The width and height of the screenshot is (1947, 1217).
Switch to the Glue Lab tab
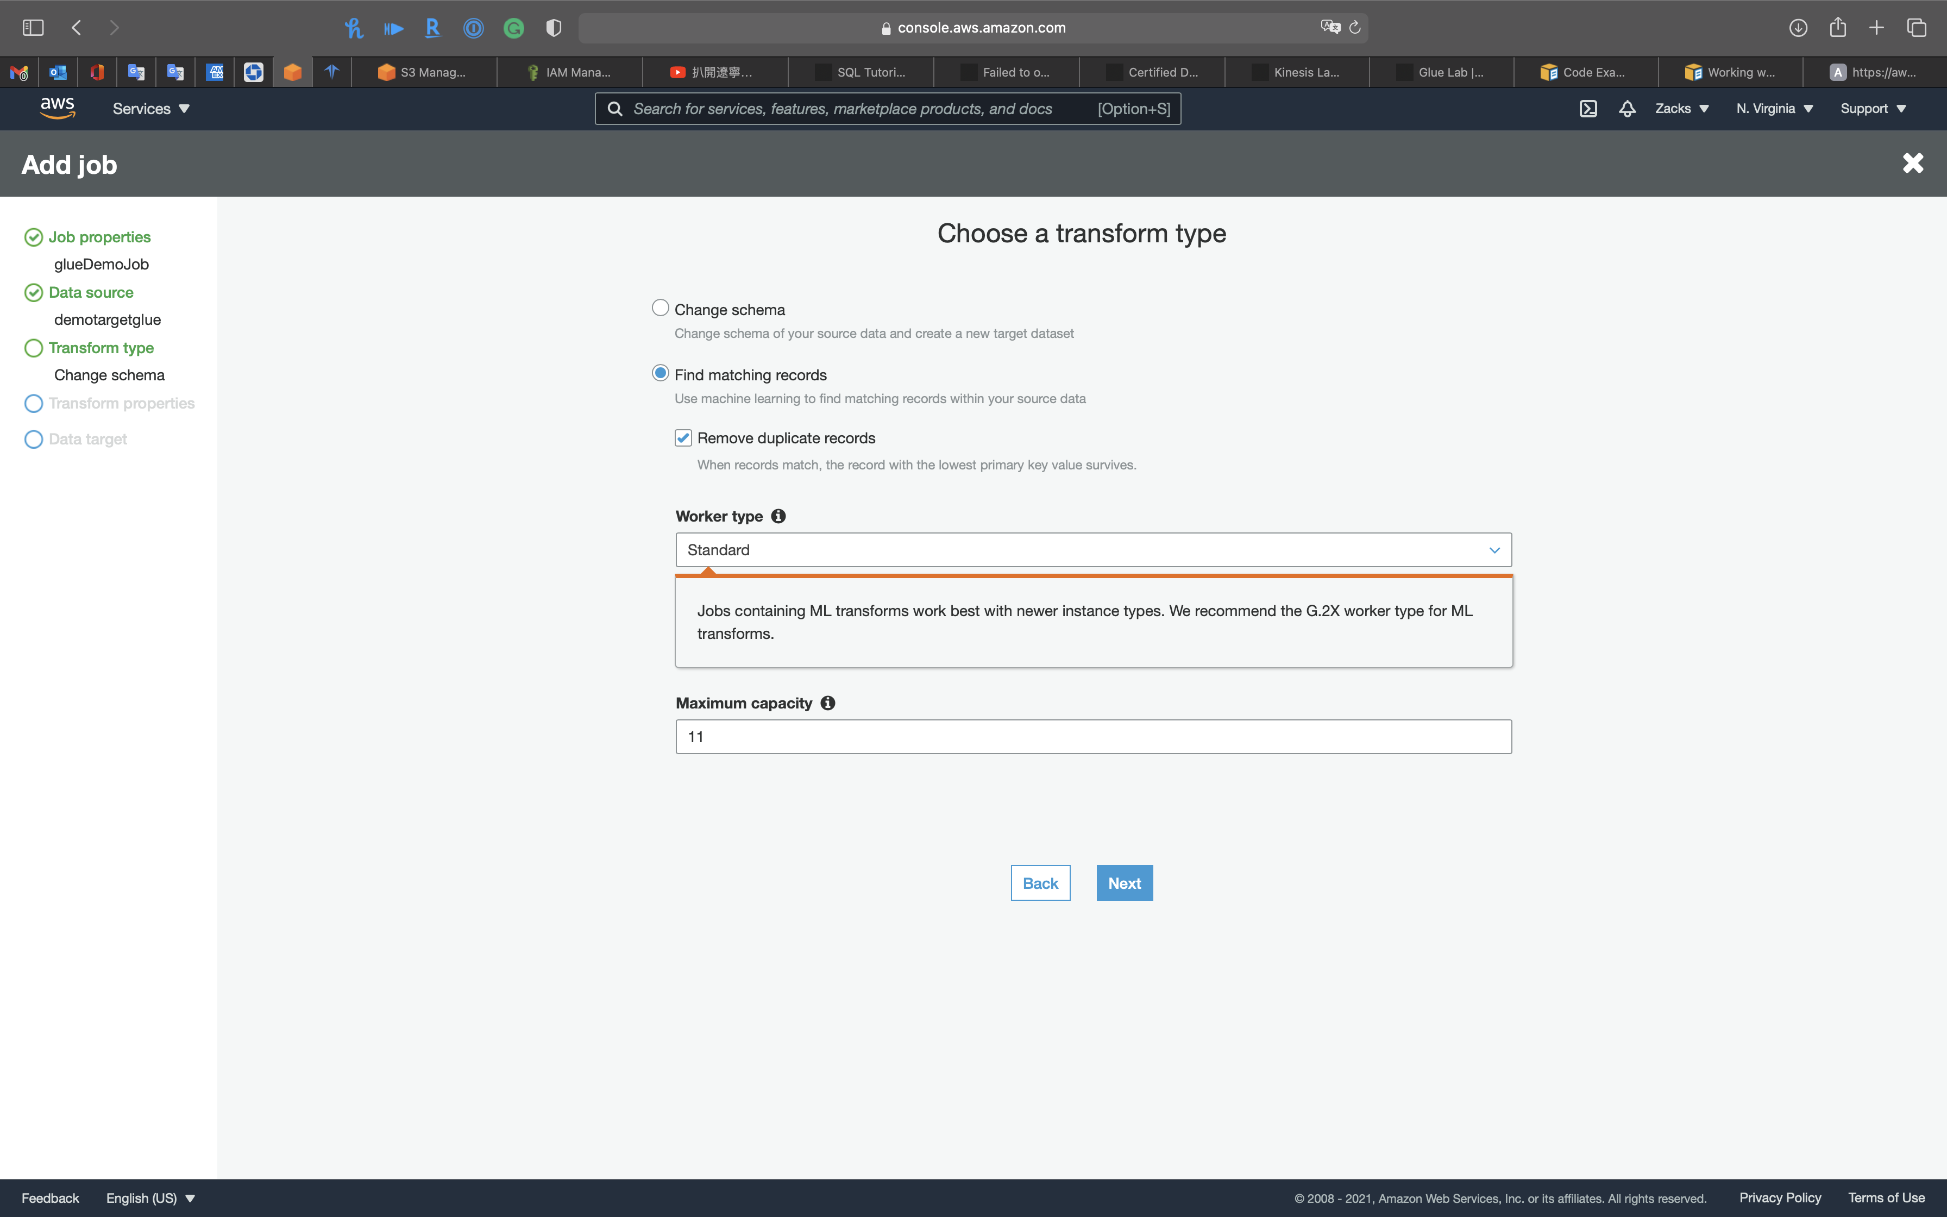tap(1442, 72)
